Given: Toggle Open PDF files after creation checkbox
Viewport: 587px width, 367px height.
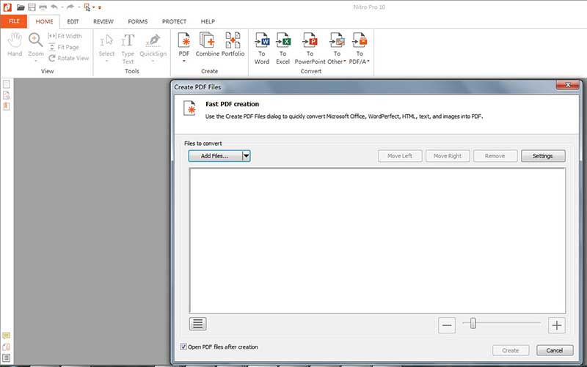Looking at the screenshot, I should [183, 346].
